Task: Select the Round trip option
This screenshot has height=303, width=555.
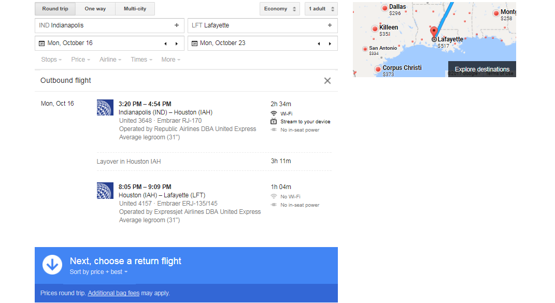Action: pyautogui.click(x=55, y=9)
